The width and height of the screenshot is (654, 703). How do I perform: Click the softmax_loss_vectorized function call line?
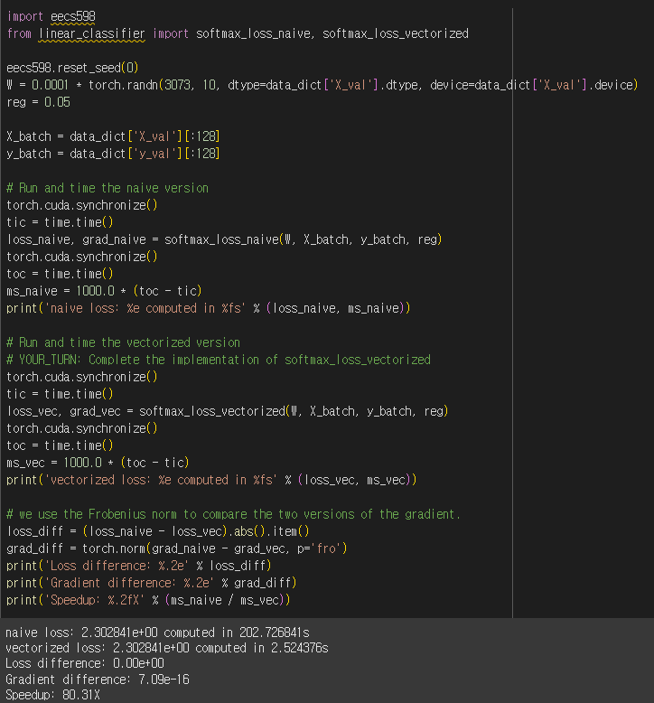[228, 411]
